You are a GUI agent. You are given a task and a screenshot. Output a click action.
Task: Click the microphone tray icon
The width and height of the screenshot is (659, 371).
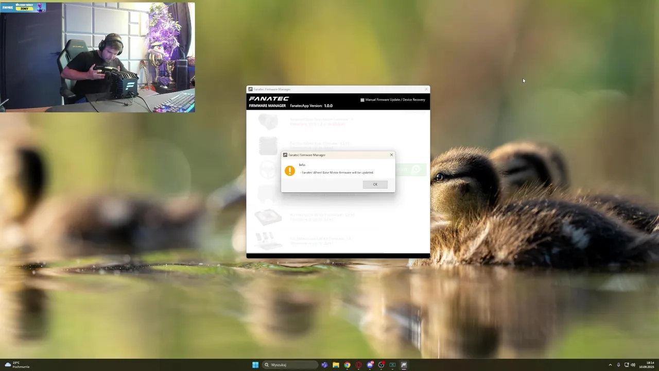(x=618, y=365)
